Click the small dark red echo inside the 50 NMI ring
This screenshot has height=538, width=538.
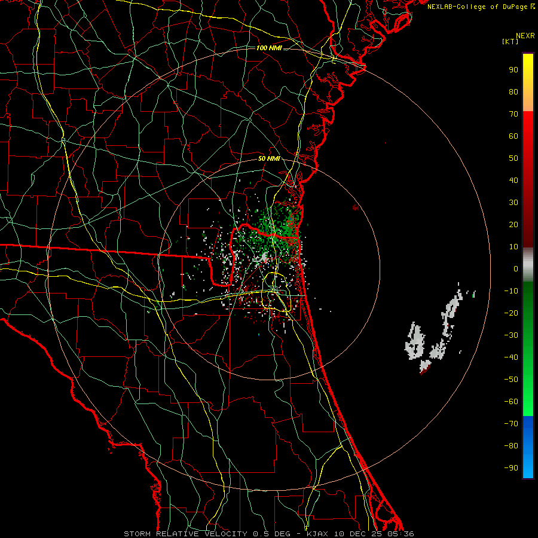[x=356, y=207]
